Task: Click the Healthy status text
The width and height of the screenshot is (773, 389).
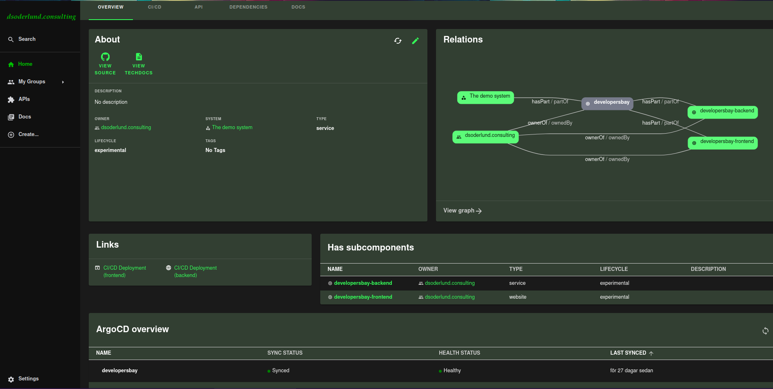Action: click(x=452, y=371)
